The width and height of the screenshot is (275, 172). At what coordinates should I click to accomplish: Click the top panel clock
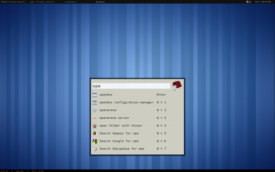click(x=263, y=2)
